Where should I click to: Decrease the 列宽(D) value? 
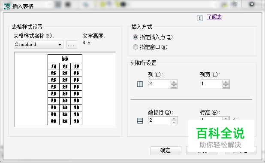pyautogui.click(x=226, y=86)
